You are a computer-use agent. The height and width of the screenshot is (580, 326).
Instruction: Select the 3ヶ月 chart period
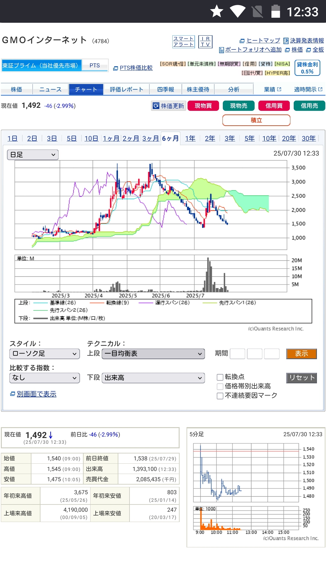[151, 138]
